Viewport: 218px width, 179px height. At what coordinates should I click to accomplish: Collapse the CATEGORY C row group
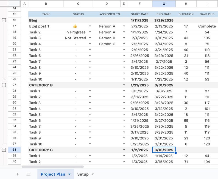4,150
